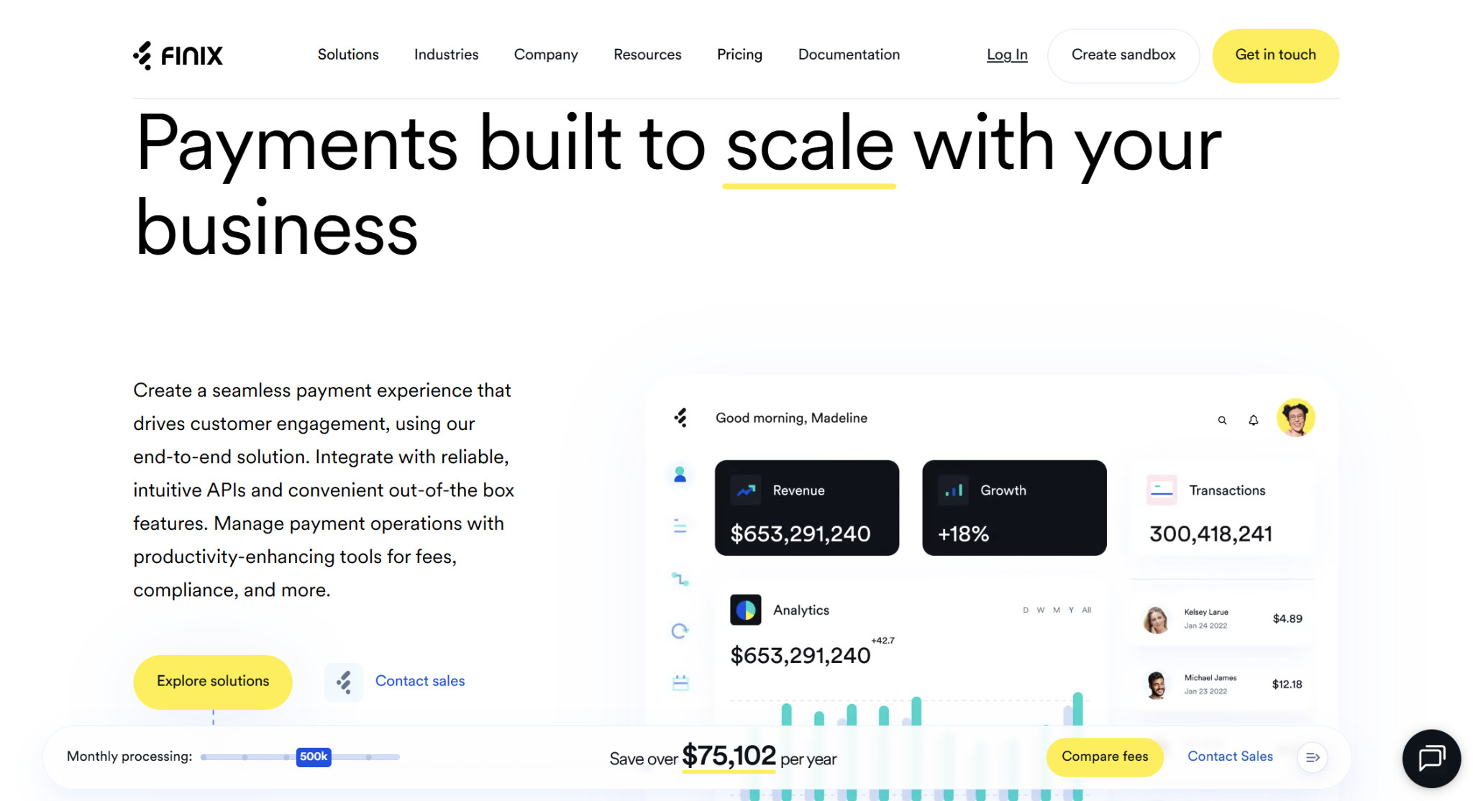Go to the Pricing page
Screen dimensions: 1473x801
739,55
